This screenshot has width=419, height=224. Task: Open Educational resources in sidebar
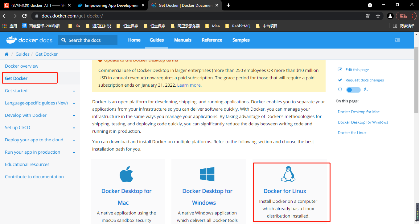click(x=27, y=164)
